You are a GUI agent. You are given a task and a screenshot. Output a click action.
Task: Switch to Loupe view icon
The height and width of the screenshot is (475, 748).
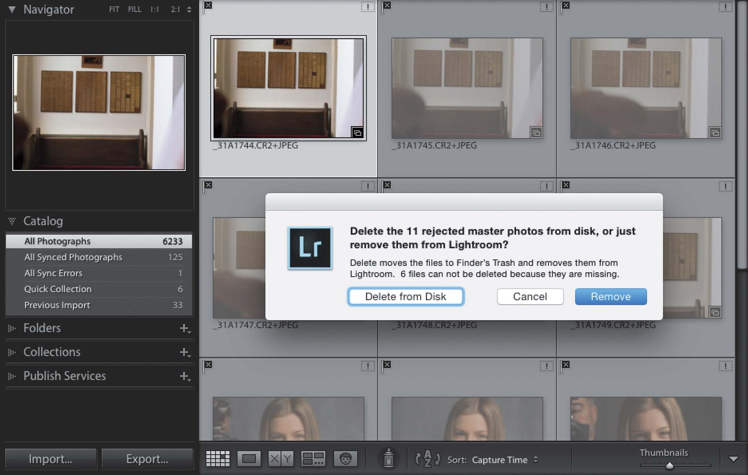point(249,459)
